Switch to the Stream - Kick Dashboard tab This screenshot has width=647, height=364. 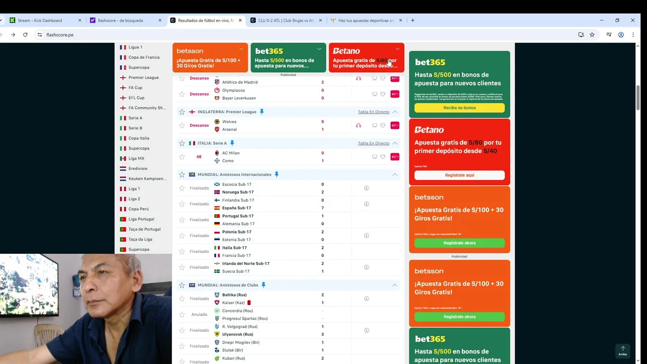point(44,21)
